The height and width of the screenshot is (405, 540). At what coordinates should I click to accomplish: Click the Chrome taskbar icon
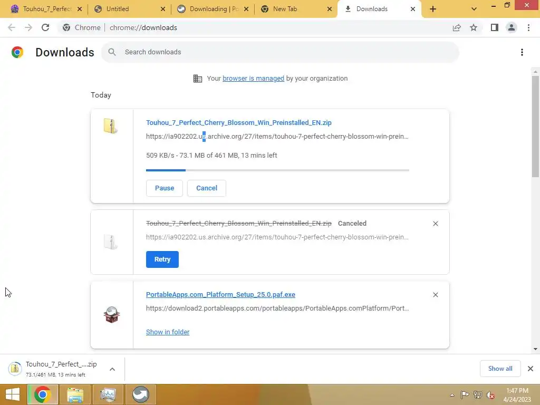point(43,394)
